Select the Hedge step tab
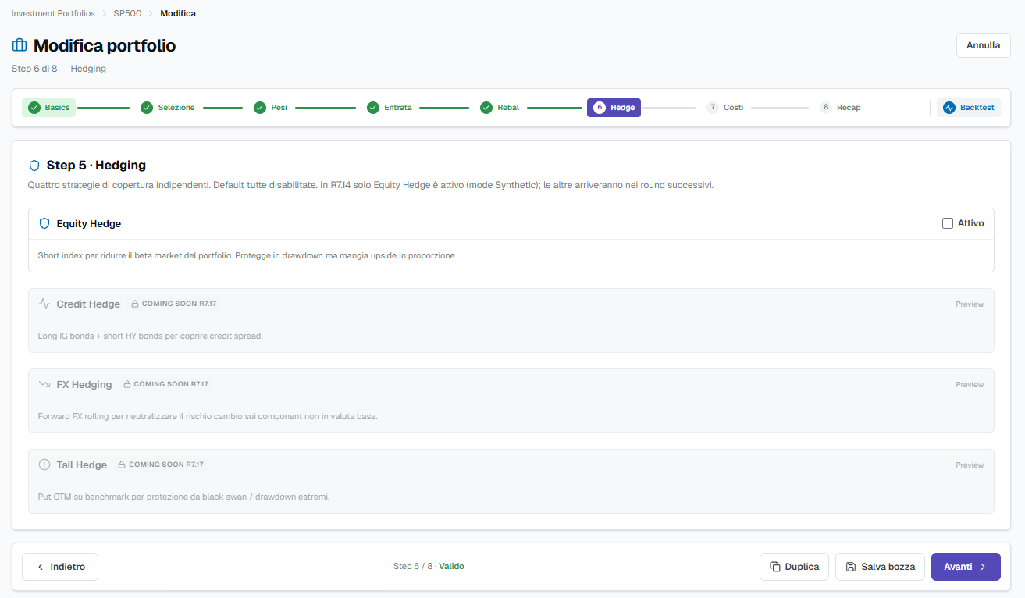The image size is (1025, 598). 614,108
